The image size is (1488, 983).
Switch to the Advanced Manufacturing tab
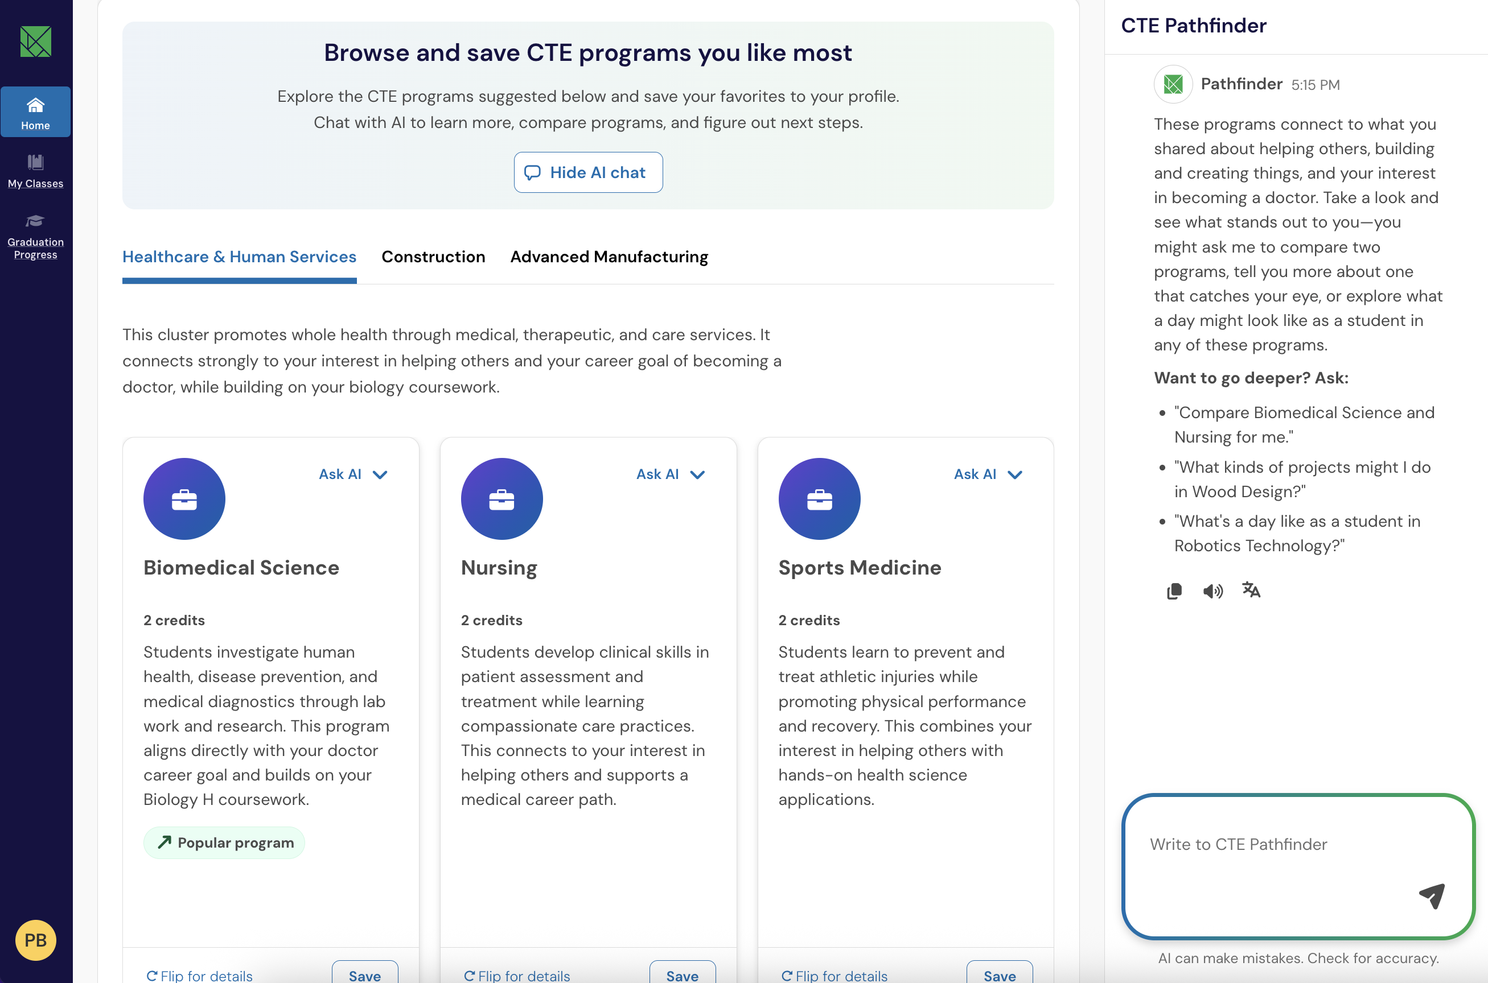(609, 257)
